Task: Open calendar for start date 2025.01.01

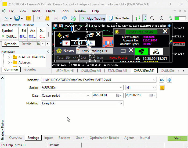Action: pyautogui.click(x=119, y=95)
